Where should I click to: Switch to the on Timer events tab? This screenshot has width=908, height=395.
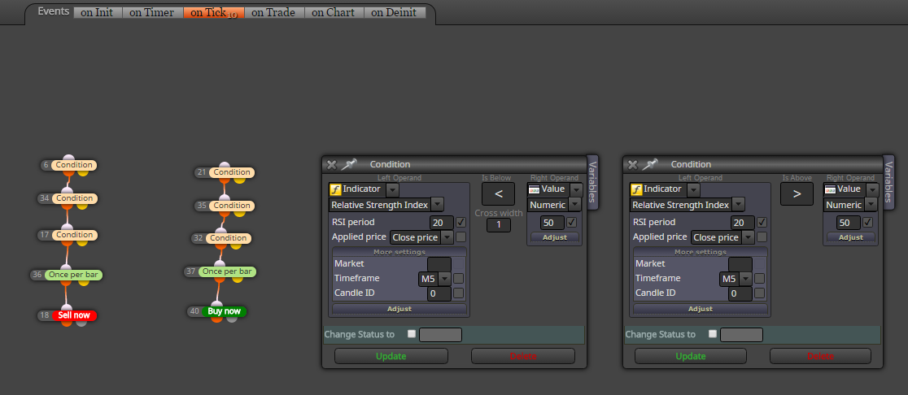151,12
